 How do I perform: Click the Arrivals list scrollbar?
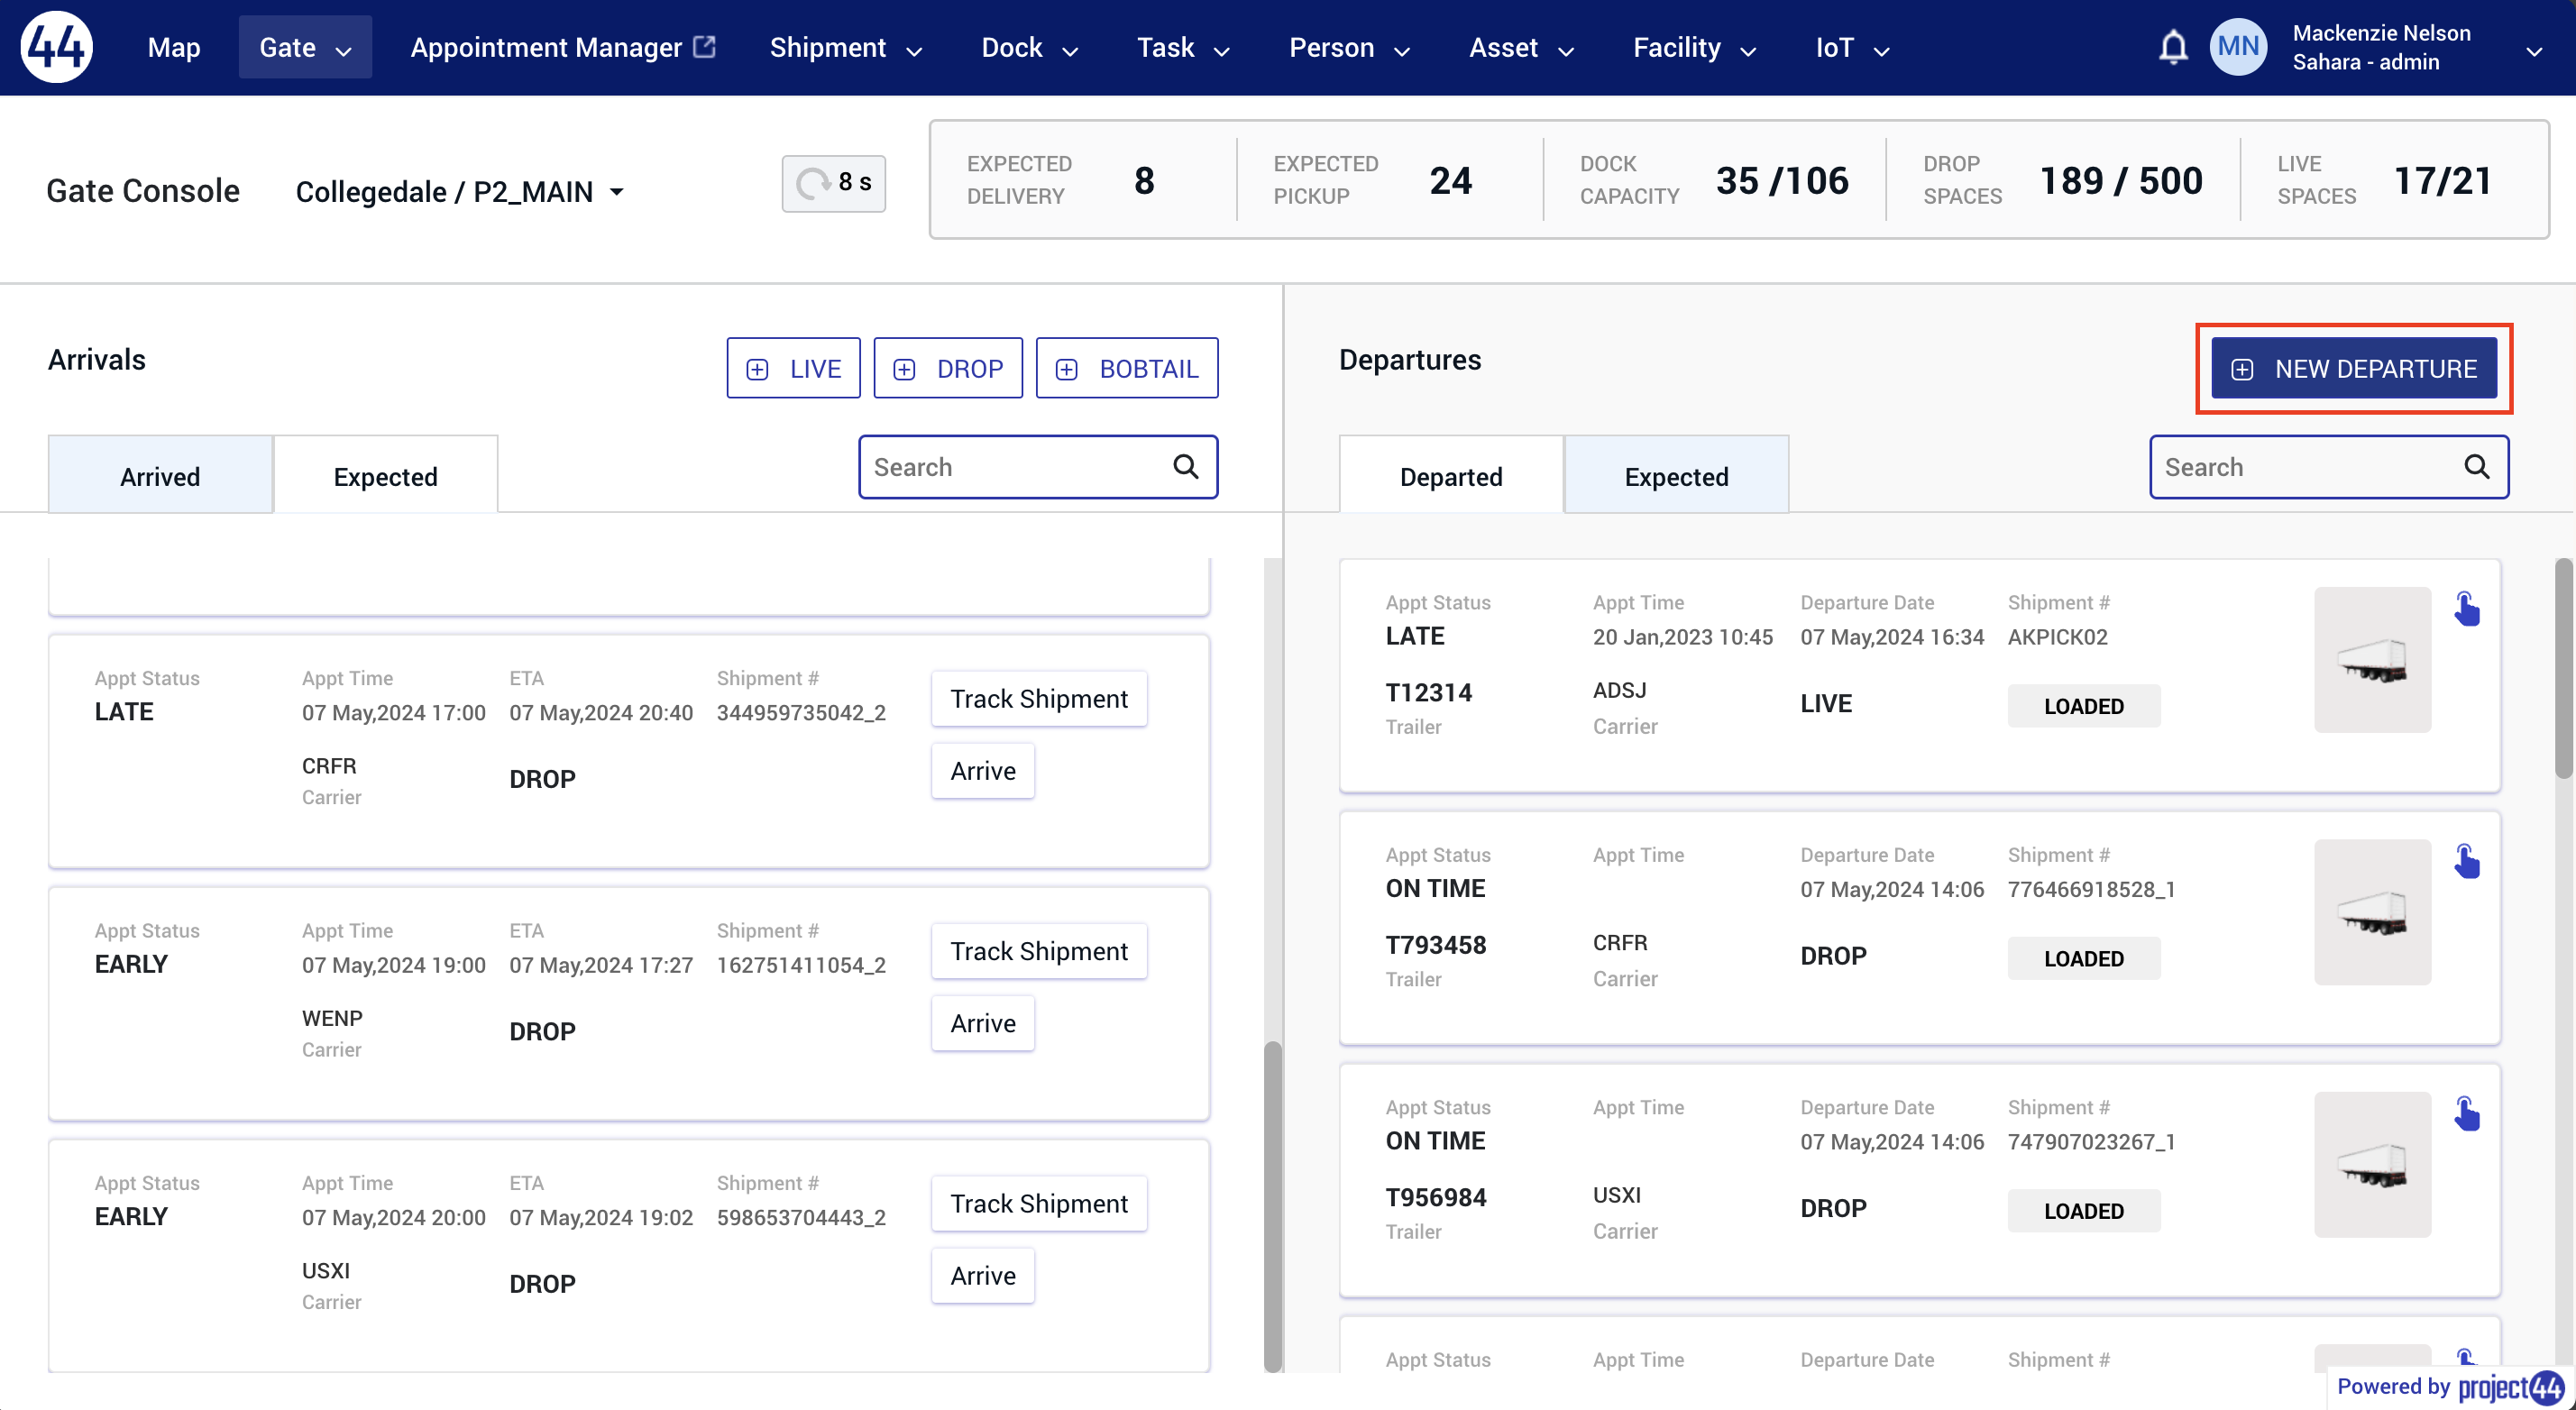coord(1272,1206)
